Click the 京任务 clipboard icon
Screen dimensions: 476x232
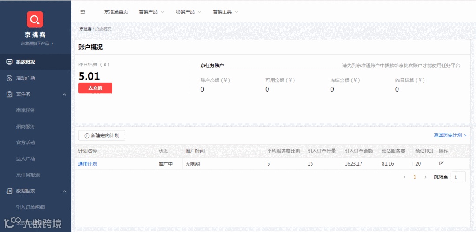tap(9, 94)
